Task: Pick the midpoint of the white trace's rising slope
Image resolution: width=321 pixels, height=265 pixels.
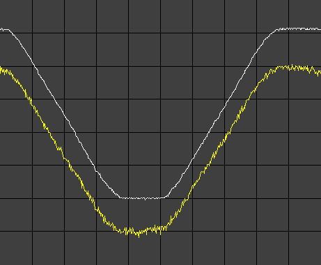Action: [x=220, y=114]
